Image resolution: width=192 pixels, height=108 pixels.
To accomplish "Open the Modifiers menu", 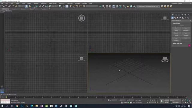I will (x=36, y=3).
